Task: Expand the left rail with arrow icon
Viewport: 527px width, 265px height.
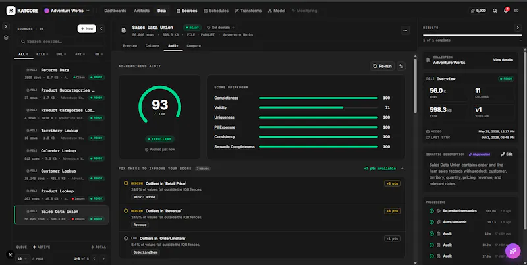Action: tap(6, 26)
